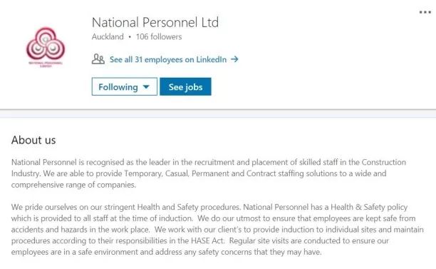This screenshot has width=436, height=269.
Task: Click the 'National Personnel Ltd' page title
Action: coord(155,22)
